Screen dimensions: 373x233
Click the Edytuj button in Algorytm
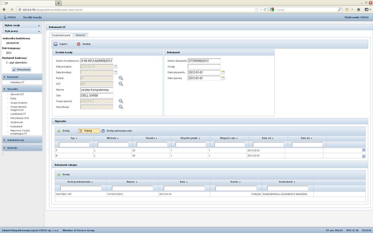point(89,131)
